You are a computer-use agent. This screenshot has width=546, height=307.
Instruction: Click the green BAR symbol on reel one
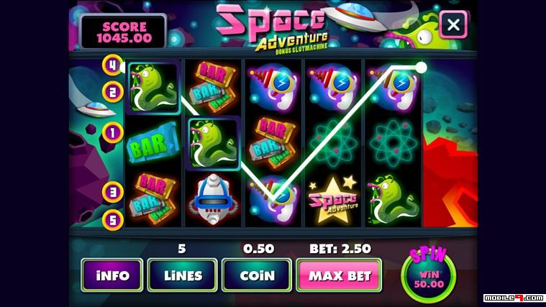153,143
